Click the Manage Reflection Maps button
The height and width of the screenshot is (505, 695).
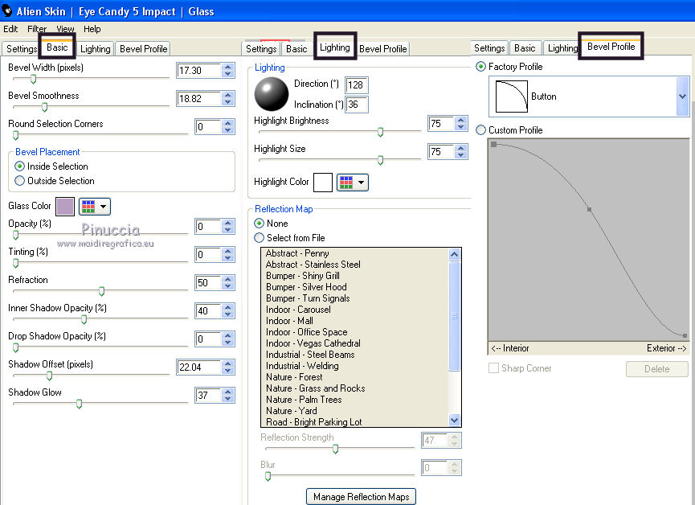(x=361, y=497)
